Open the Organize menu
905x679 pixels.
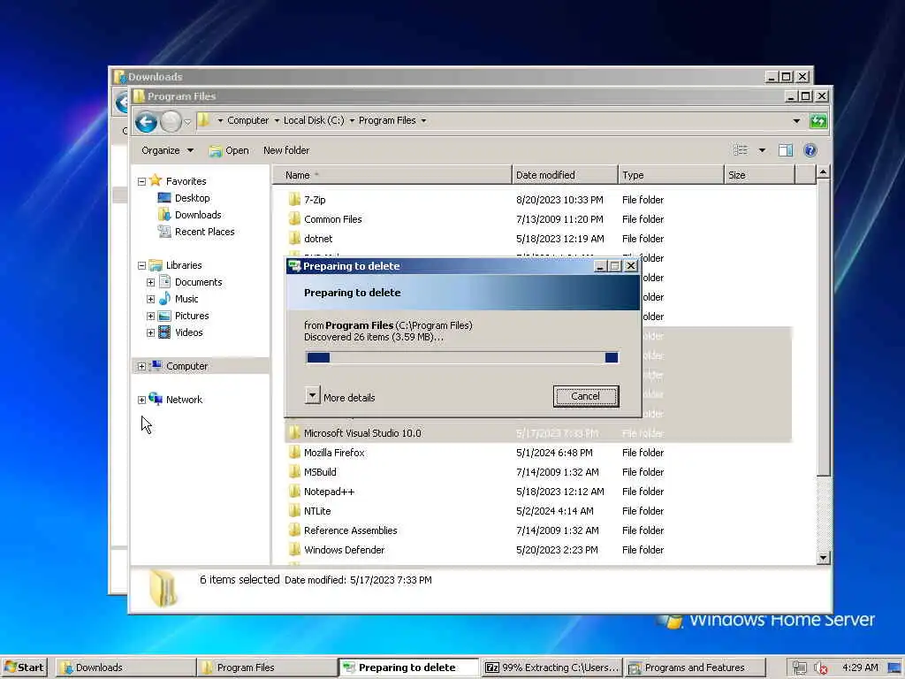167,150
